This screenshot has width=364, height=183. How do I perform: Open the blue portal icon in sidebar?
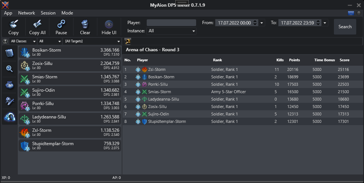pos(10,117)
